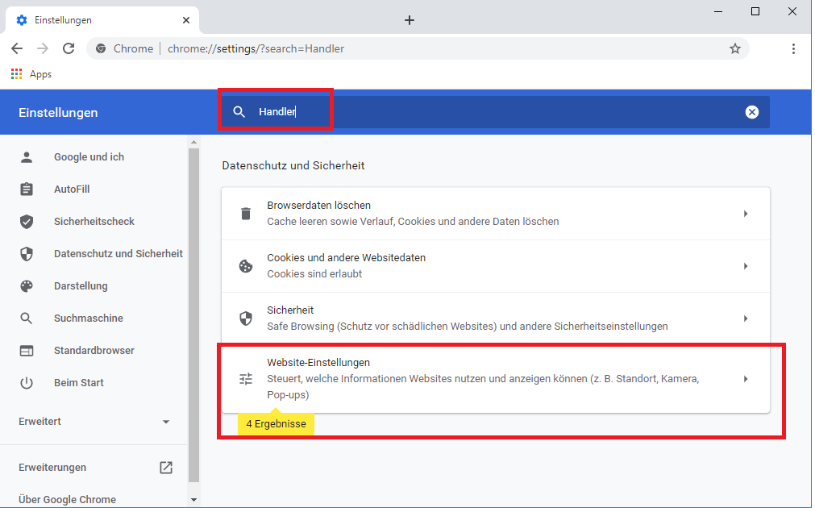Open Cookies und andere Websitedaten arrow
The width and height of the screenshot is (815, 508).
[746, 266]
